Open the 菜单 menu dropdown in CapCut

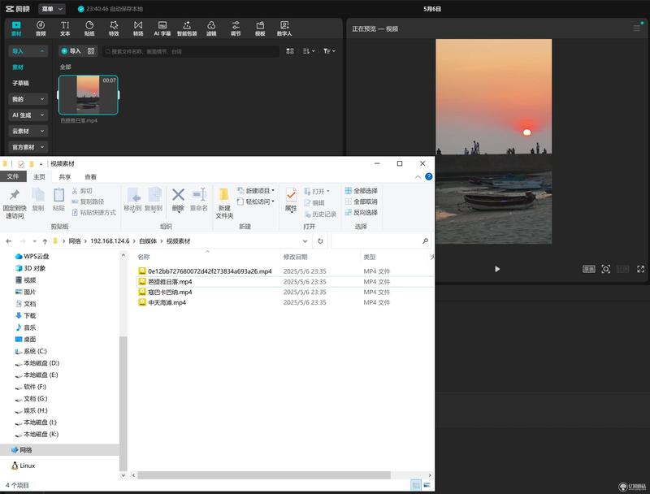pos(52,9)
